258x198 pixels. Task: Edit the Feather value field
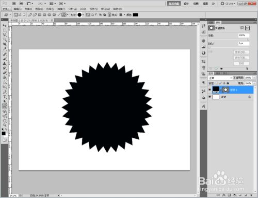244,44
